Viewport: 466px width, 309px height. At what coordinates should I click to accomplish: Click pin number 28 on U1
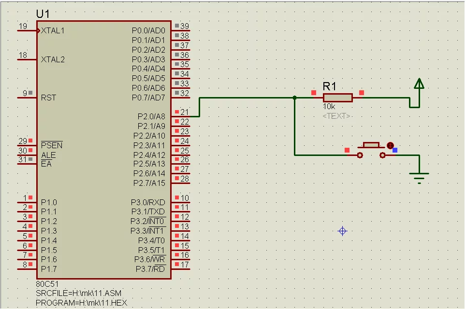point(185,179)
